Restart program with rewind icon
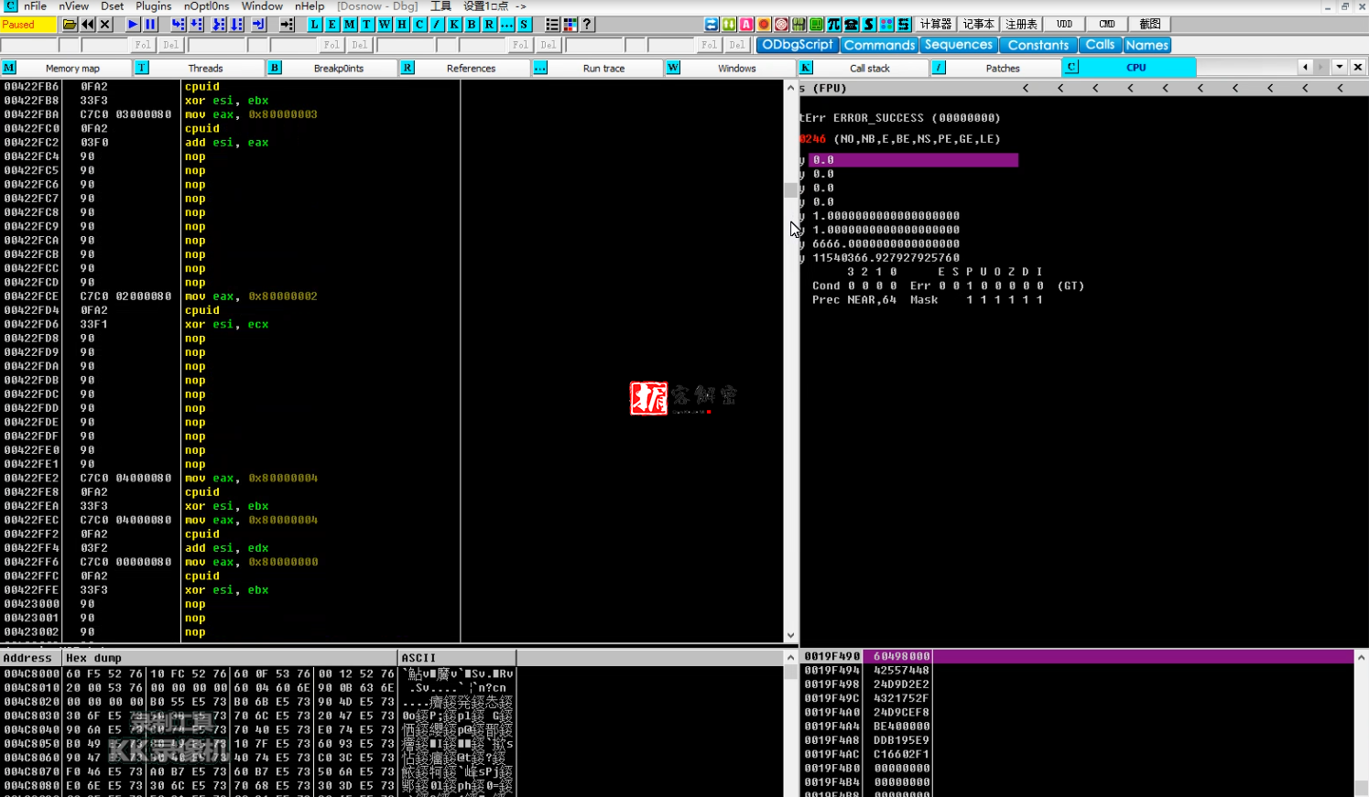Viewport: 1369px width, 797px height. 87,24
